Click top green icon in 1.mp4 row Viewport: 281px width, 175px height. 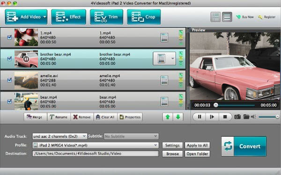[x=181, y=32]
